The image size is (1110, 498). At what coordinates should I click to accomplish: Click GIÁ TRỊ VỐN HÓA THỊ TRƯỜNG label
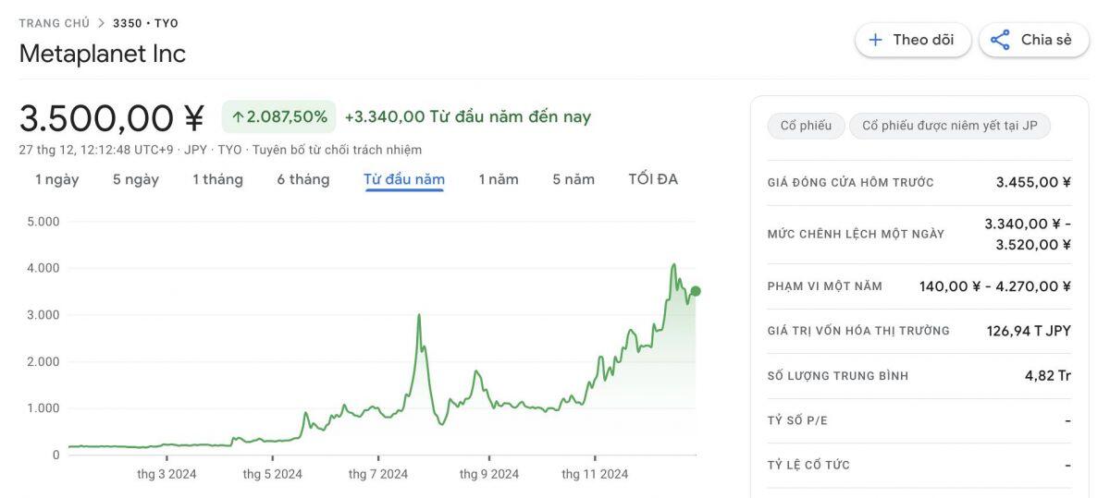[858, 331]
